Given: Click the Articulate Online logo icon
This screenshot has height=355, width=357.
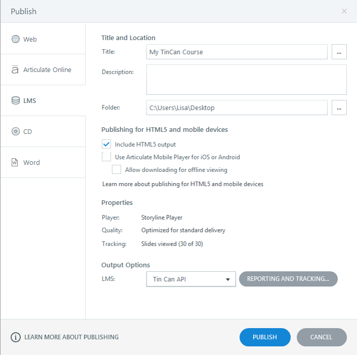Looking at the screenshot, I should (15, 70).
